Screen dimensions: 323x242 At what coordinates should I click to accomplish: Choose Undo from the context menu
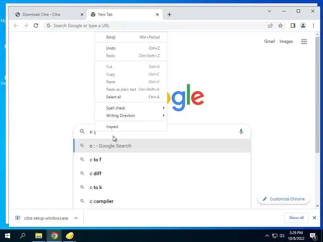pos(131,48)
